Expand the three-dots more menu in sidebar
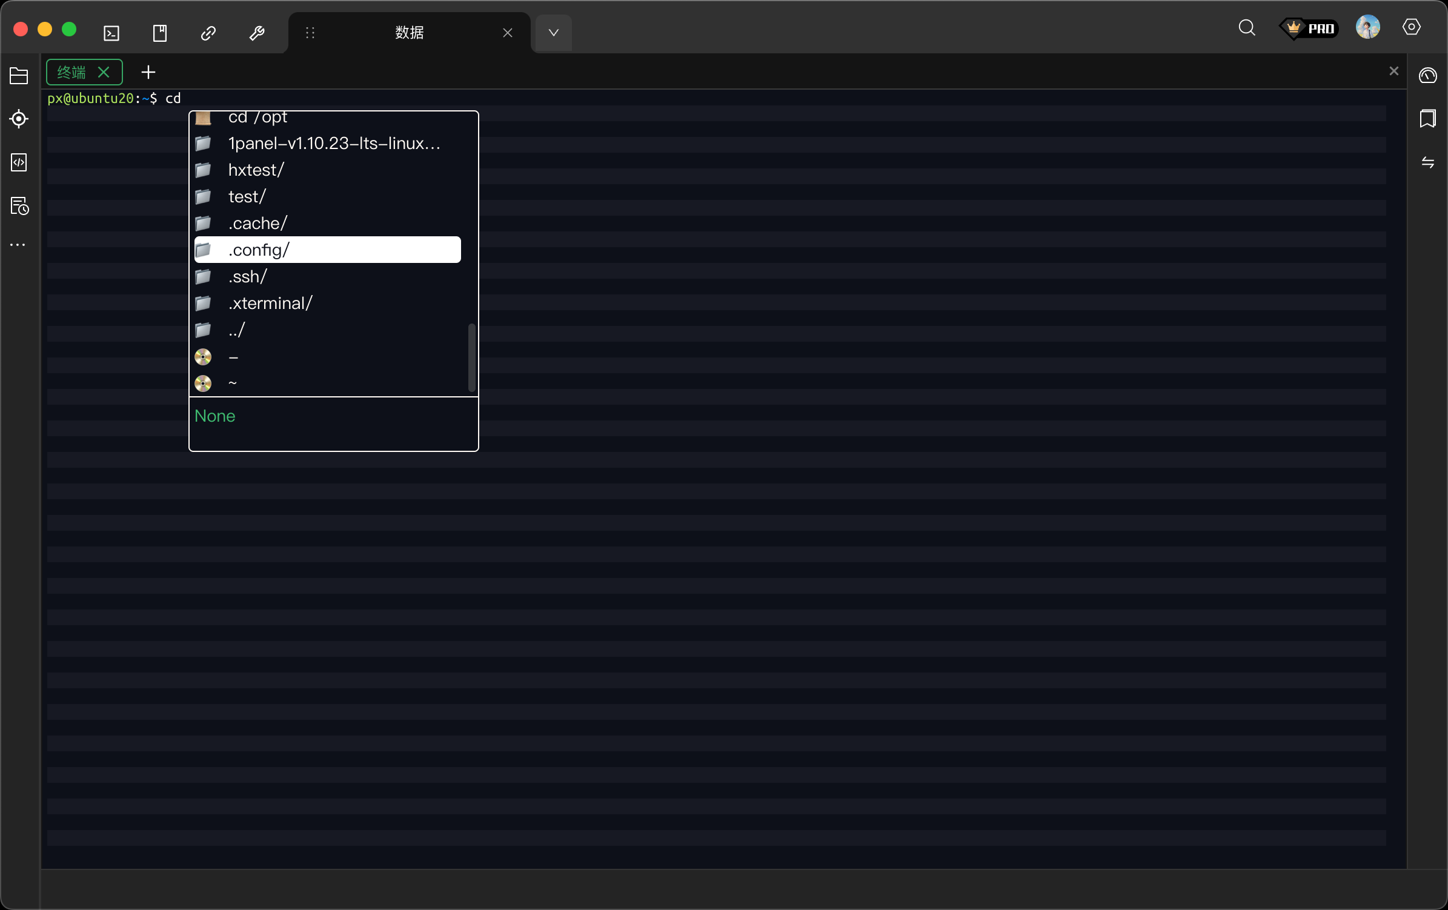This screenshot has width=1448, height=910. tap(18, 245)
